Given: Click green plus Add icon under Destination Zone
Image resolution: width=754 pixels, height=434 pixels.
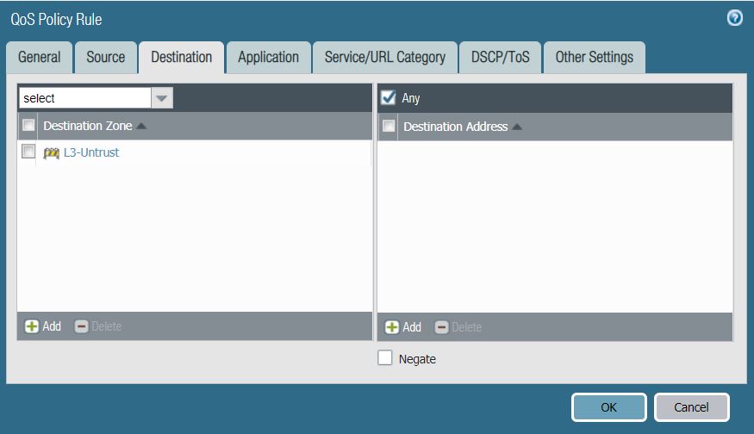Looking at the screenshot, I should click(x=32, y=326).
